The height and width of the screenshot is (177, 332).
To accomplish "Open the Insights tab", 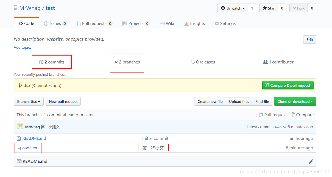I will (x=194, y=23).
